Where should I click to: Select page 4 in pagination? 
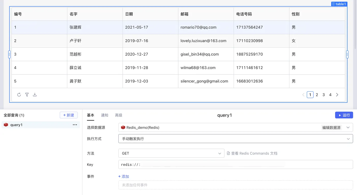click(x=330, y=95)
